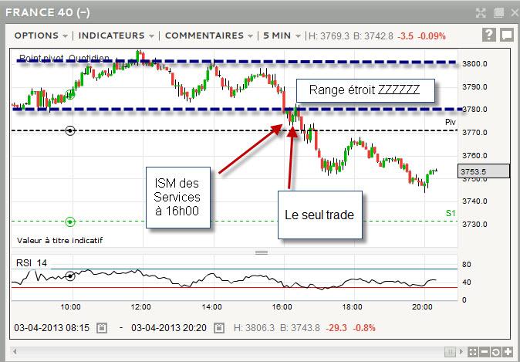520x362 pixels.
Task: Click the 3770.0 price axis label
Action: coord(474,133)
